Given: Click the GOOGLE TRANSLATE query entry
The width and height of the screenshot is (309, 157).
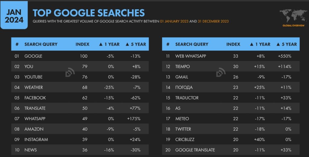Looking at the screenshot, I should pos(195,150).
